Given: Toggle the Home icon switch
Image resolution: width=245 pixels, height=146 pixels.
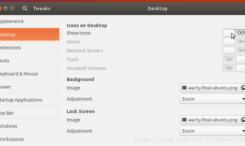Looking at the screenshot, I should tap(234, 42).
